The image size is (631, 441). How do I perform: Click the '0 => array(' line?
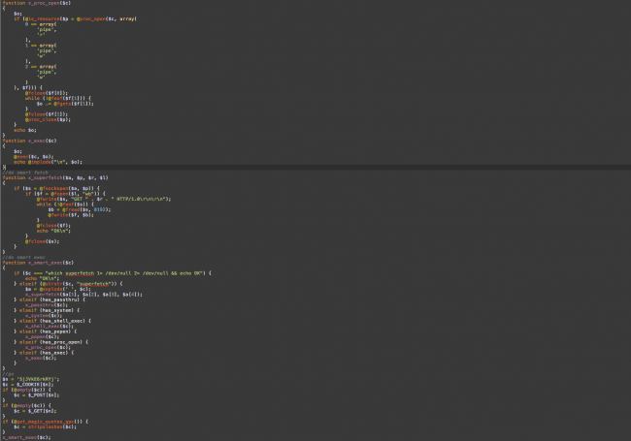click(41, 24)
